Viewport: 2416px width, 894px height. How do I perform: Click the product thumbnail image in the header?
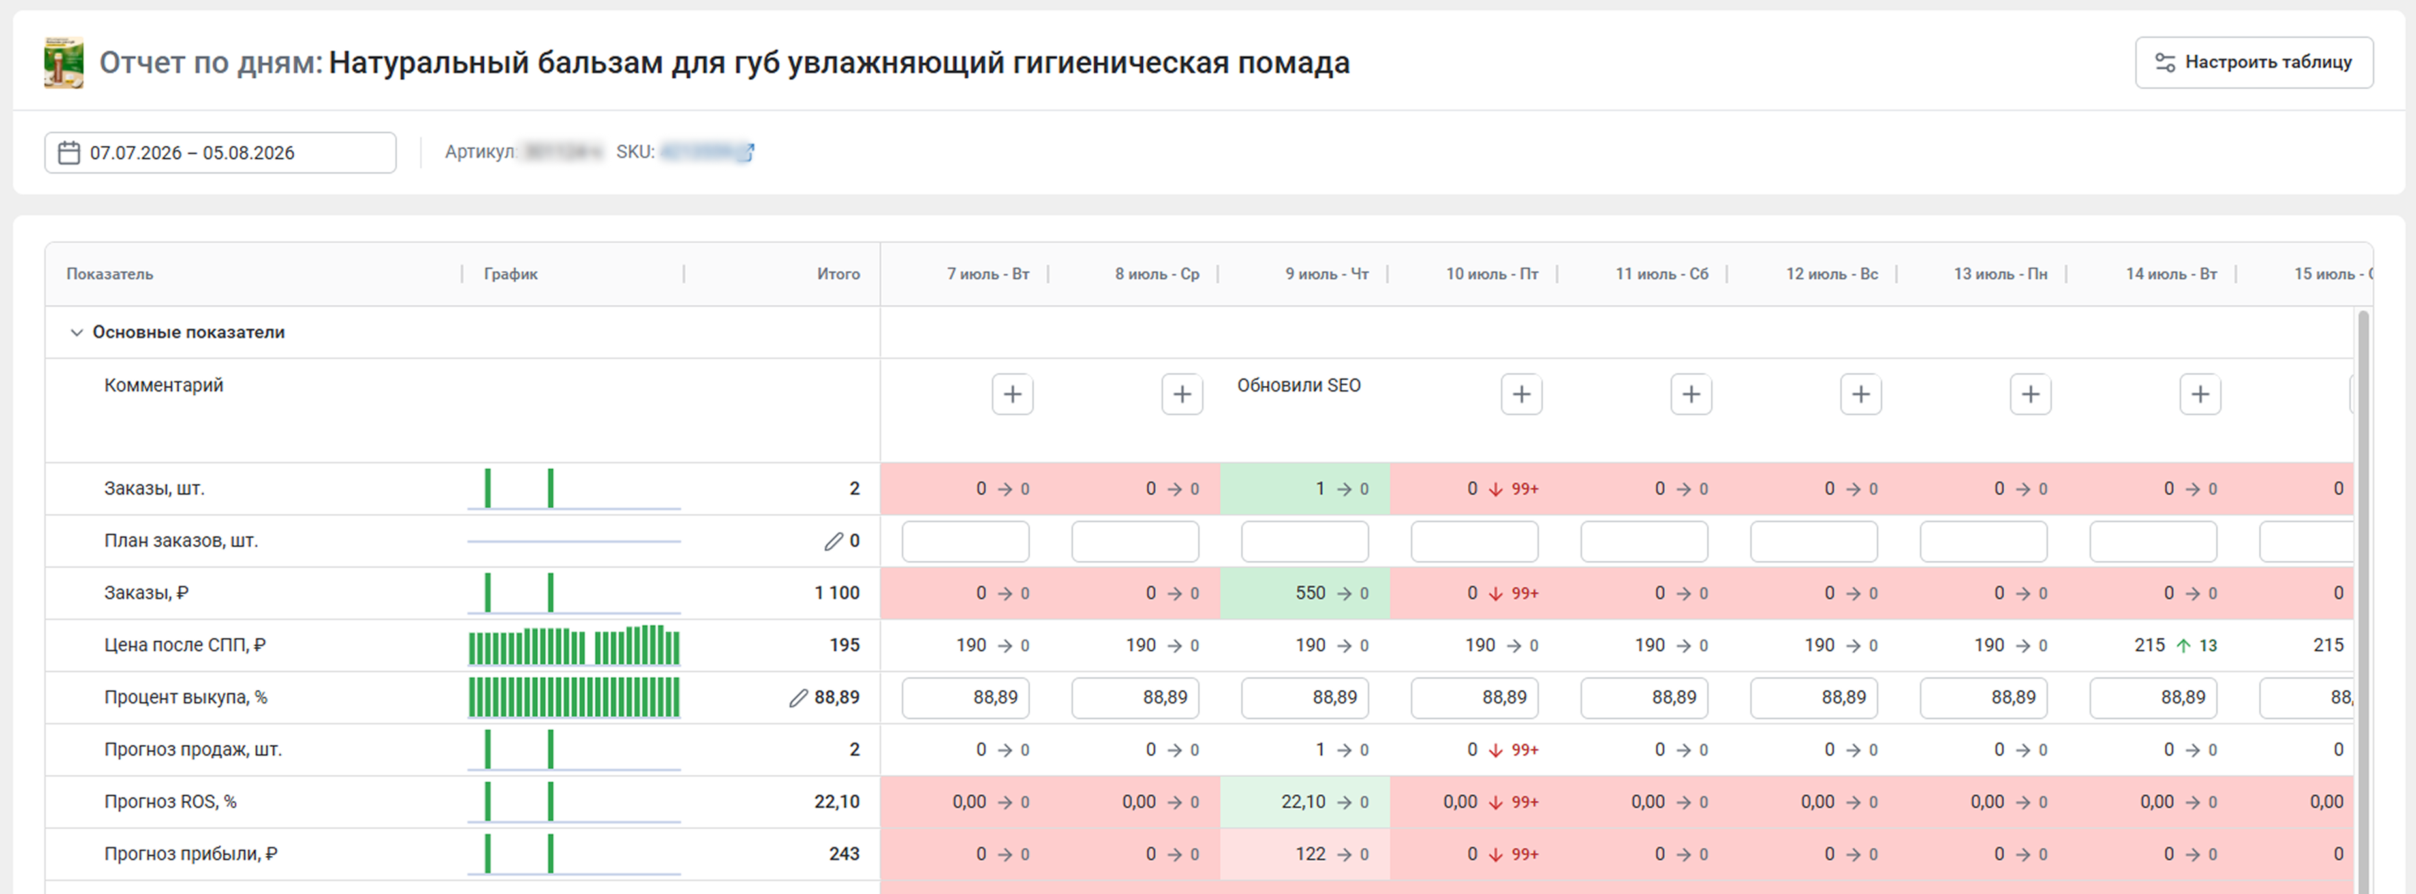point(64,63)
